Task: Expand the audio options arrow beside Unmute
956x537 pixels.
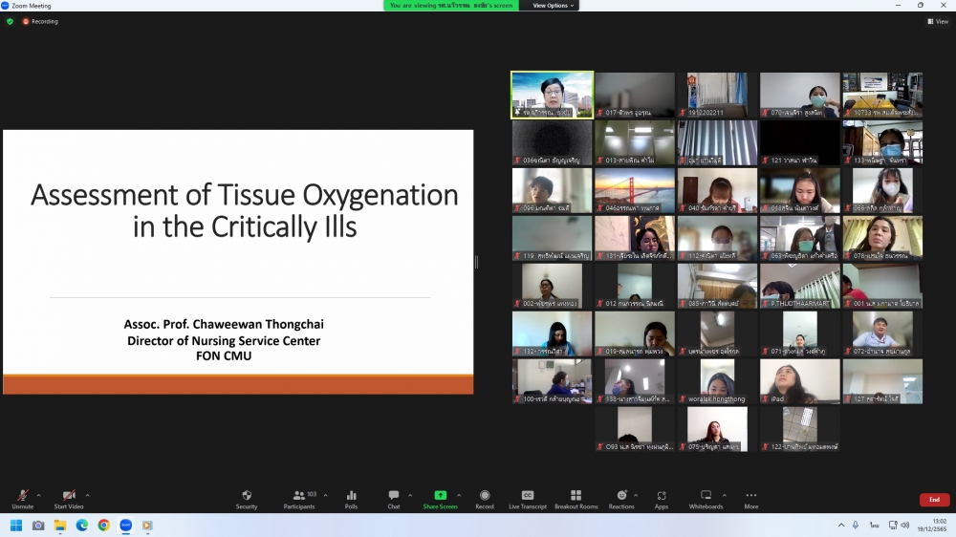Action: 39,495
